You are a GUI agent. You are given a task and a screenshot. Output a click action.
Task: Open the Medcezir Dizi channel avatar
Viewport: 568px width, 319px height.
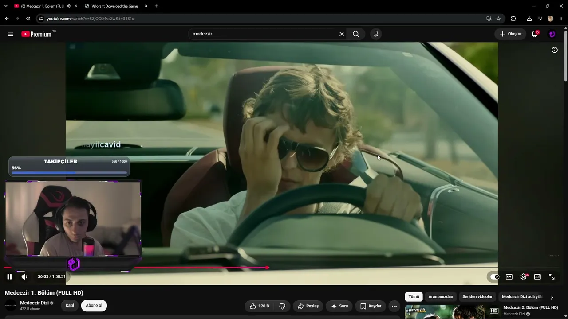point(11,305)
